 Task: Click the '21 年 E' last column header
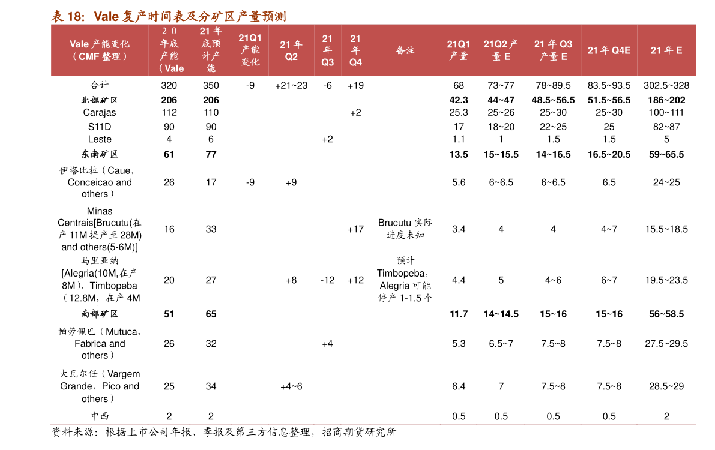point(666,50)
